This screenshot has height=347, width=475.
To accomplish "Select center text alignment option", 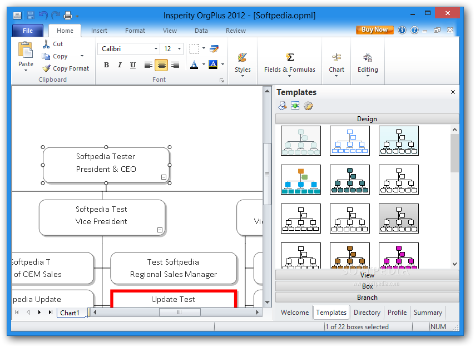I will [161, 65].
